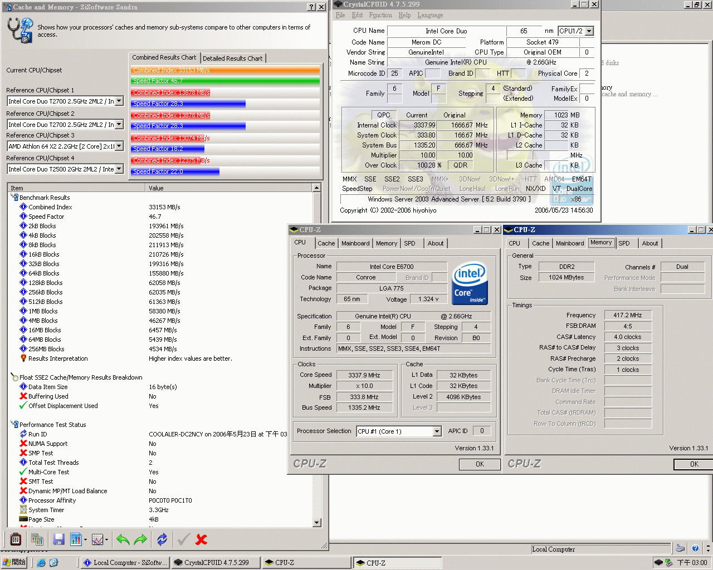Go back with the green left arrow
Image resolution: width=713 pixels, height=570 pixels.
pos(123,539)
